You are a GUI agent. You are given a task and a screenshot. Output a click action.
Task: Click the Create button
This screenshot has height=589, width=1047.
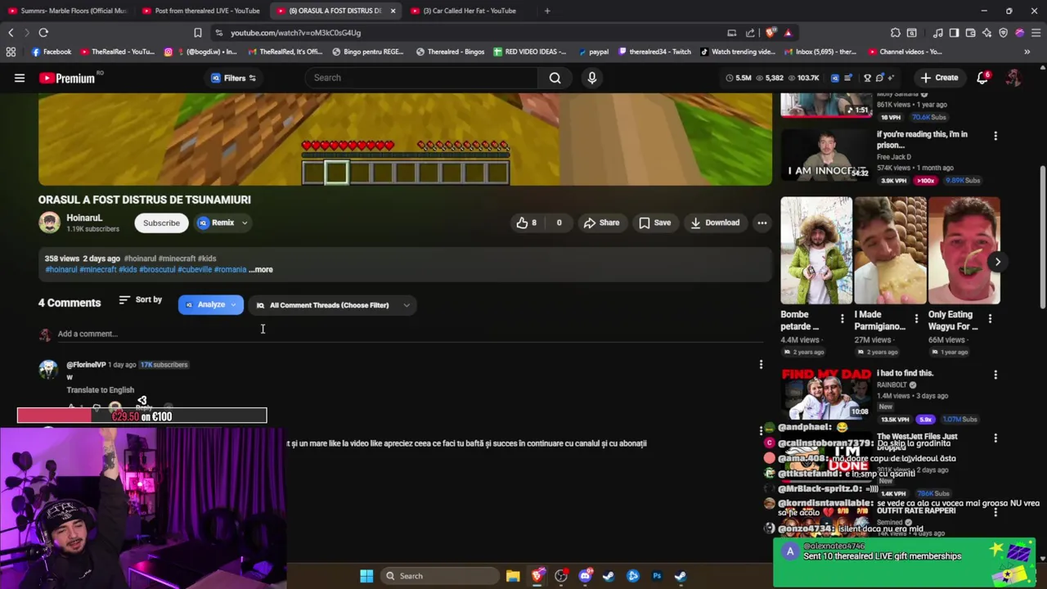click(x=939, y=78)
